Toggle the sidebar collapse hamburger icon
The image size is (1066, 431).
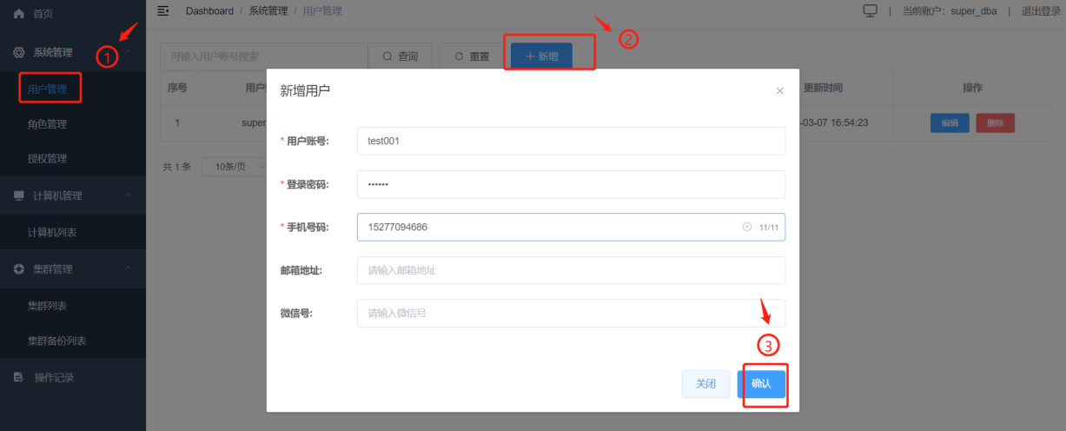(x=162, y=10)
